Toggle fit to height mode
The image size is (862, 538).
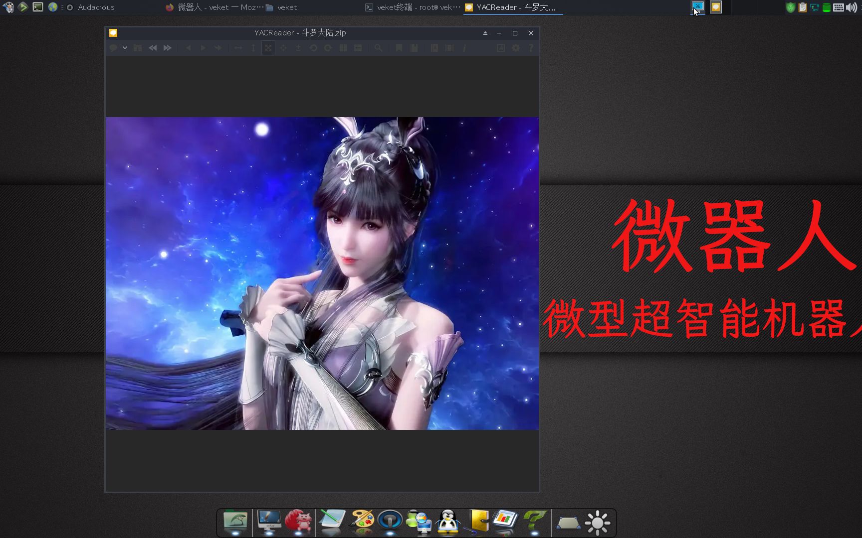coord(253,48)
